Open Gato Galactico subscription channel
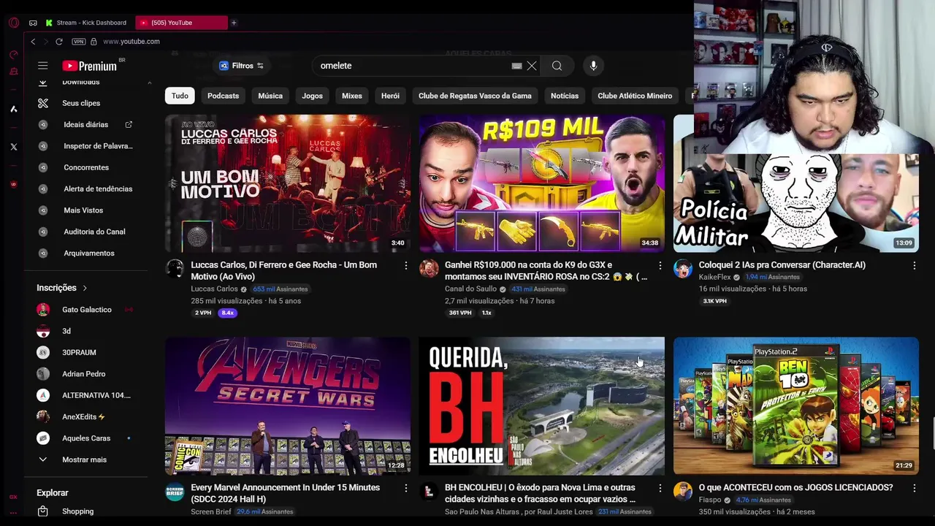Image resolution: width=935 pixels, height=526 pixels. pyautogui.click(x=86, y=310)
